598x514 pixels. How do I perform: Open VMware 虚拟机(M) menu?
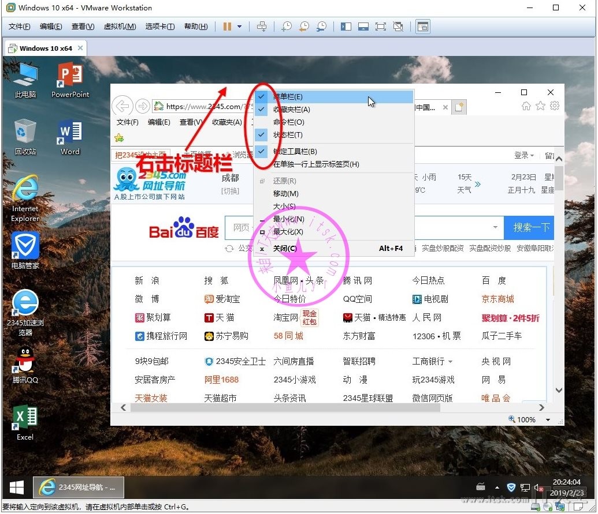coord(120,27)
